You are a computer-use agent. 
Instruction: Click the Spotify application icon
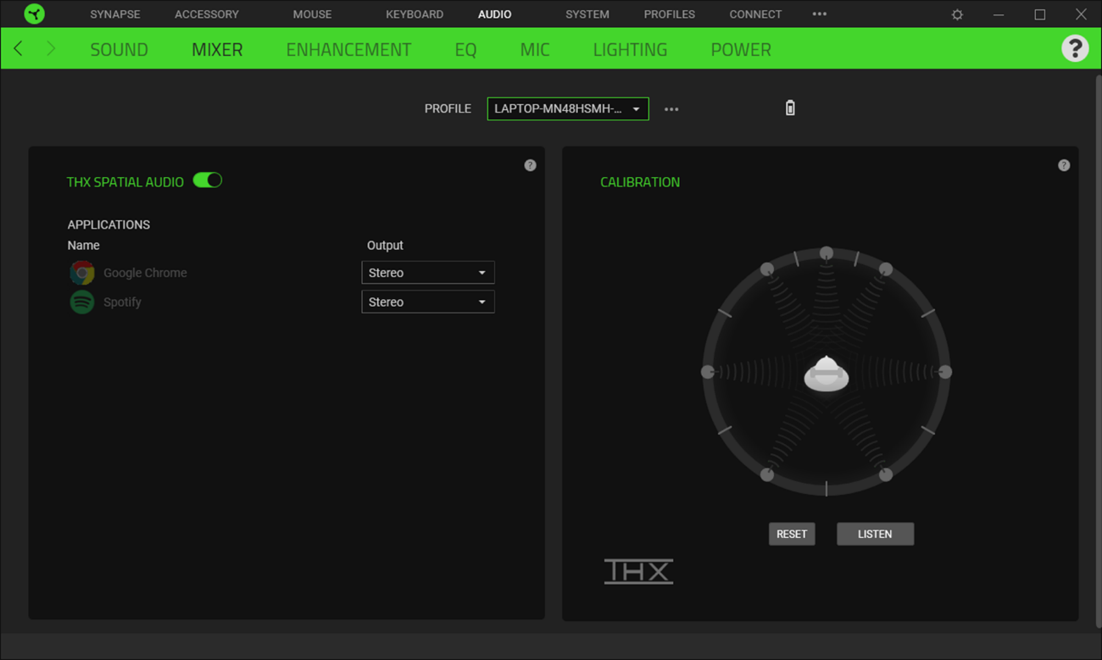pos(81,302)
